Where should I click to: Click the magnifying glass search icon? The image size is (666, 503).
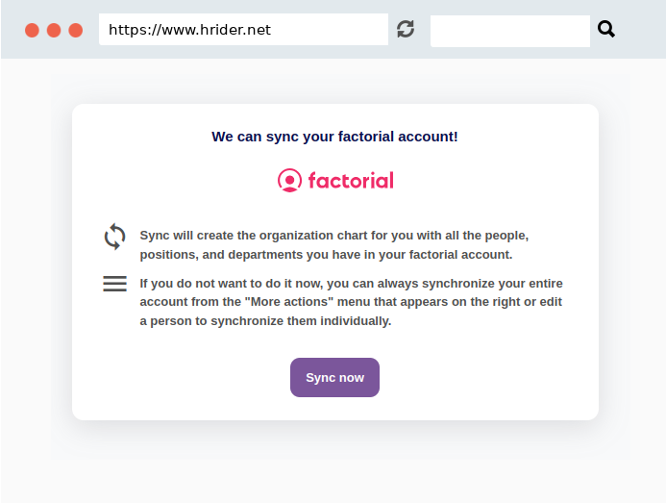tap(606, 30)
